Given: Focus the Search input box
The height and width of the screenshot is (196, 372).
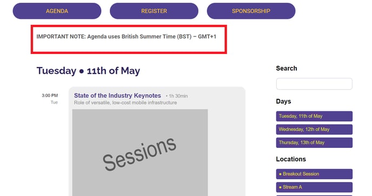Looking at the screenshot, I should pos(314,84).
